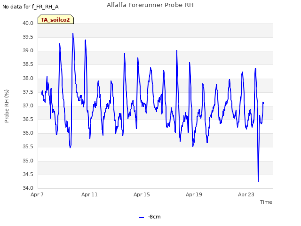Click the 40.0 y-axis tick label
The width and height of the screenshot is (301, 226).
(28, 23)
